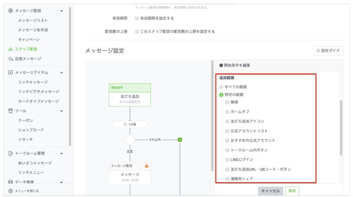This screenshot has width=353, height=197.
Task: Tick the LINEログイン checkbox
Action: point(228,159)
